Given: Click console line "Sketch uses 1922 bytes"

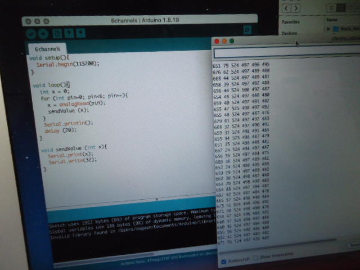Looking at the screenshot, I should pyautogui.click(x=132, y=218).
